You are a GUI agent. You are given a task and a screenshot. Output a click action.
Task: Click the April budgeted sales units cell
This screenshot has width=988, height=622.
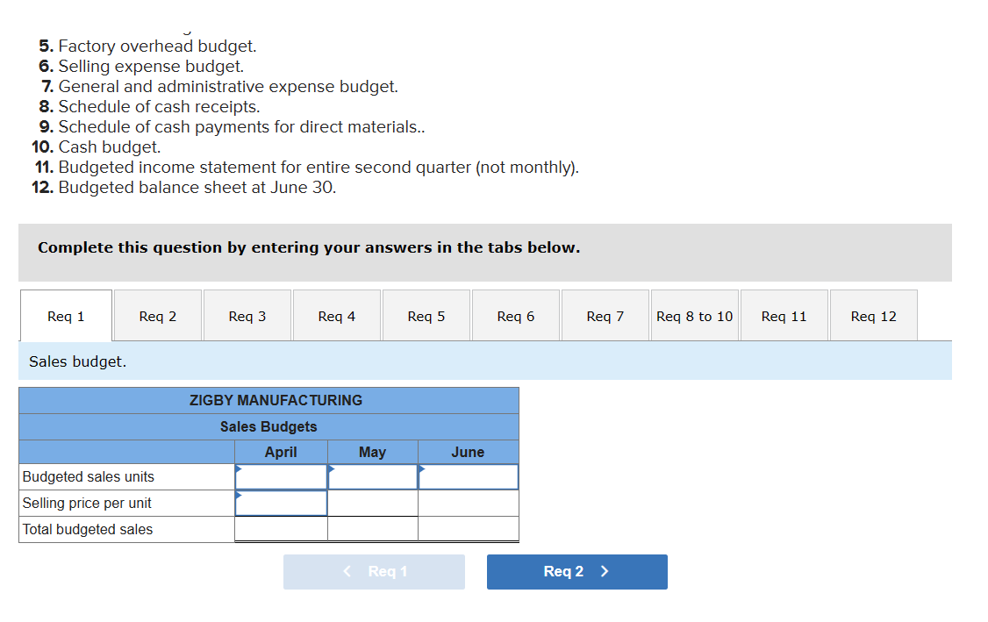tap(281, 476)
